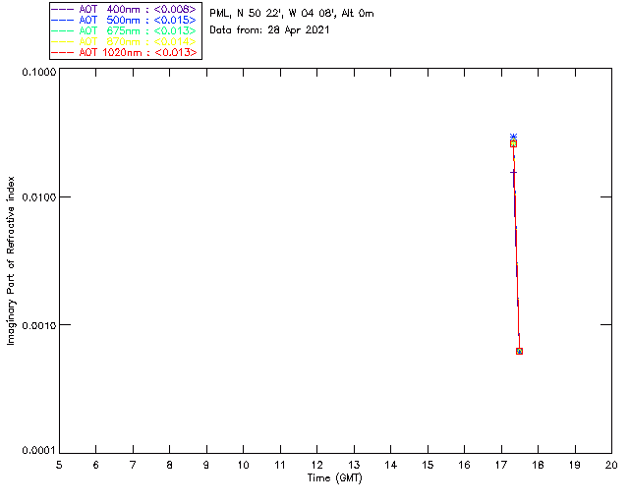Click the x-axis label 'Time (GMT)'
This screenshot has height=503, width=629.
pos(335,478)
